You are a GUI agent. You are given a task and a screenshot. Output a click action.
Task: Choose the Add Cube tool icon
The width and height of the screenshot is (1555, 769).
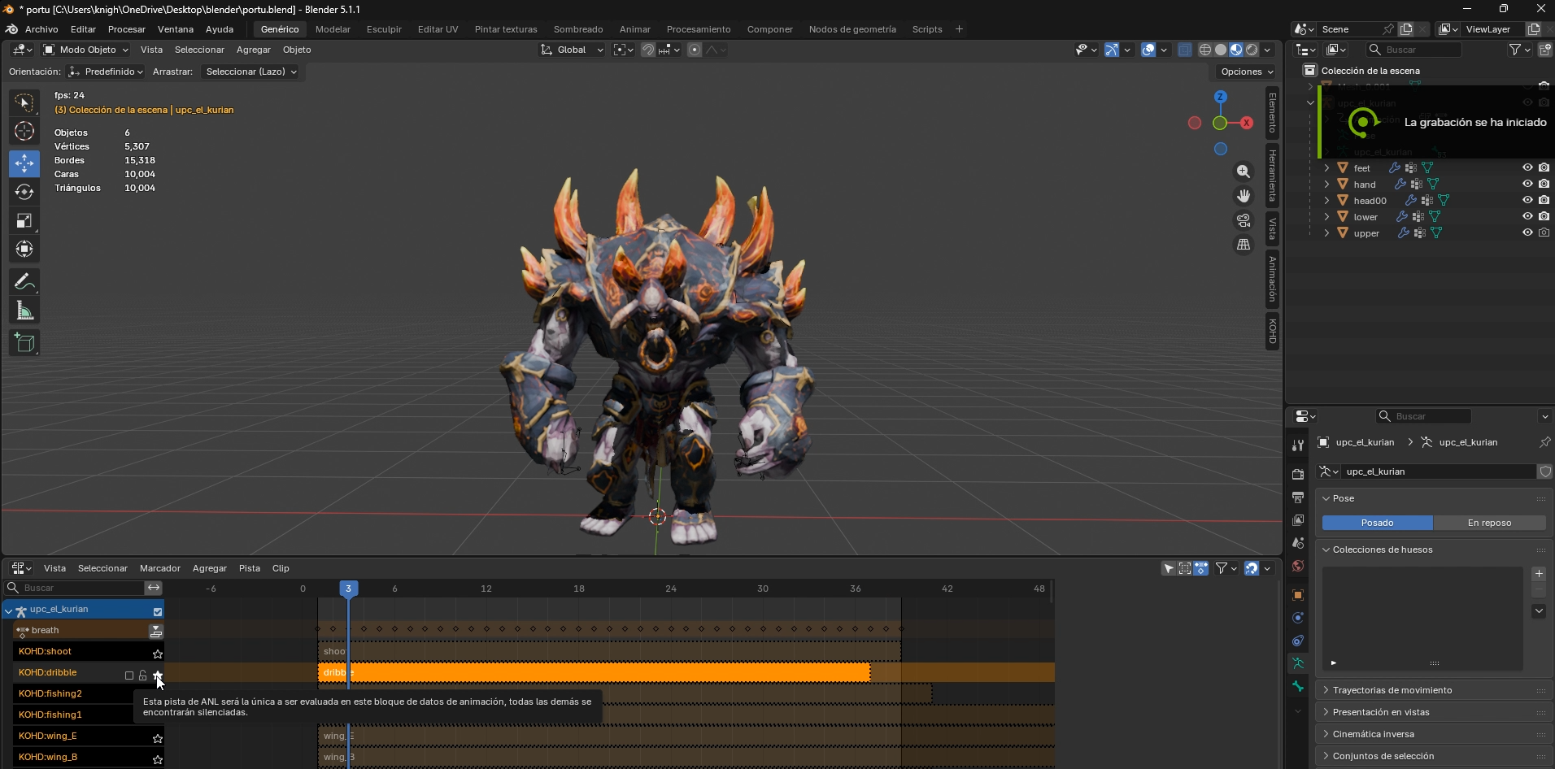coord(24,343)
